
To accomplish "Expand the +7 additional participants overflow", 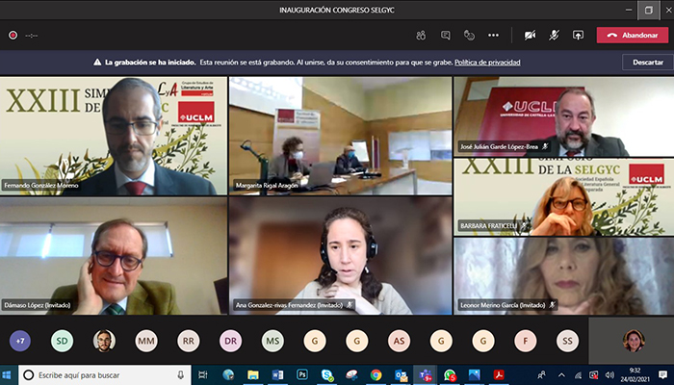I will point(21,341).
